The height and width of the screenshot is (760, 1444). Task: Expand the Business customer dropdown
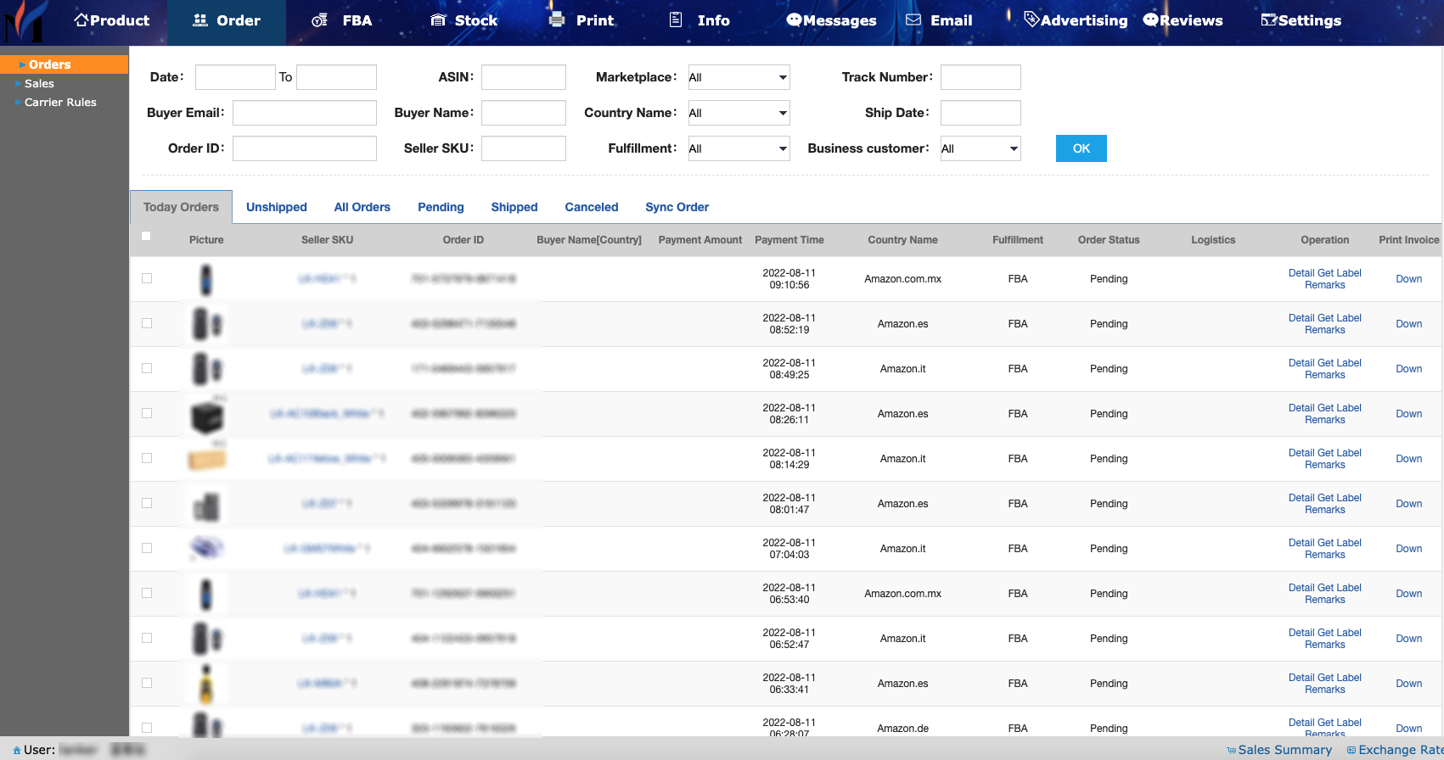980,148
